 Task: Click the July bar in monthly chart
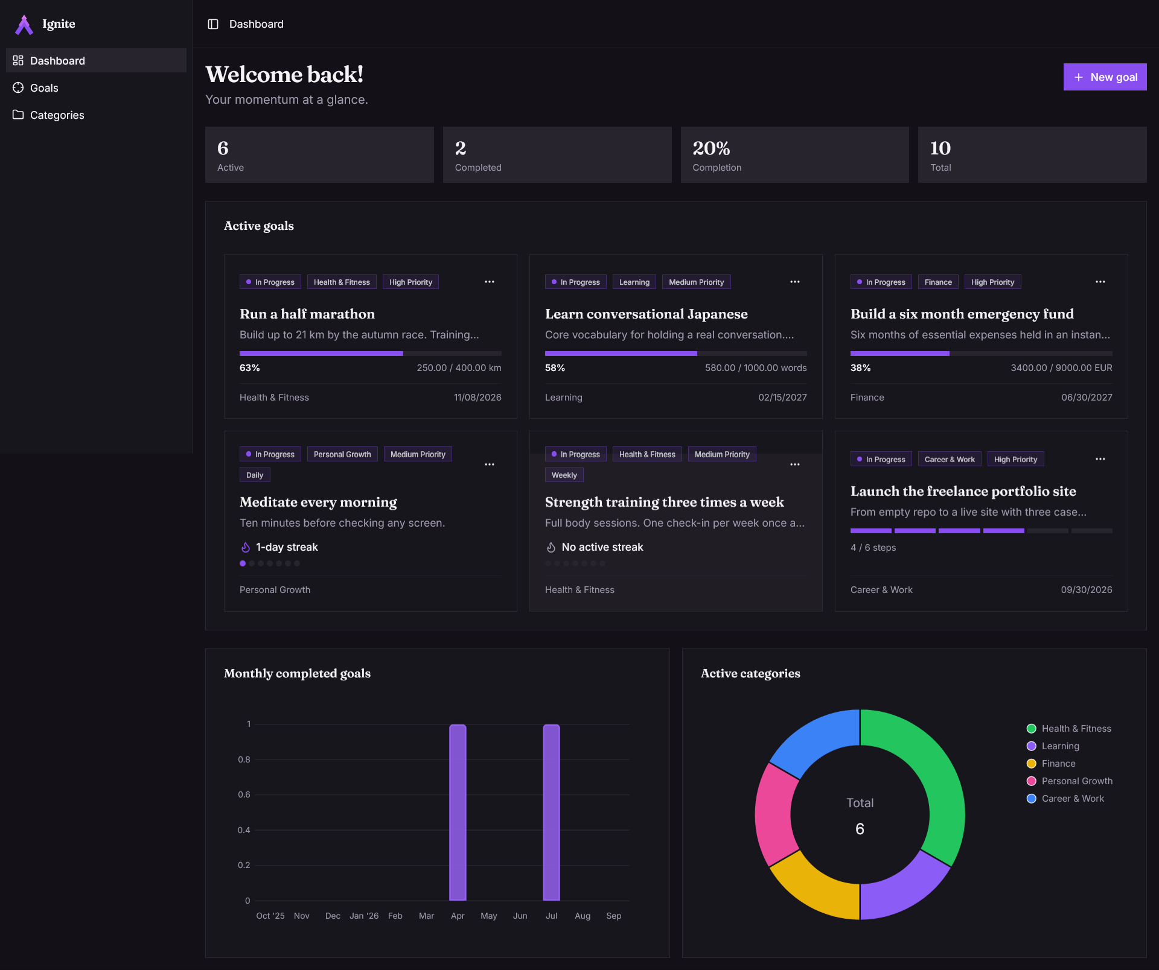[x=551, y=813]
